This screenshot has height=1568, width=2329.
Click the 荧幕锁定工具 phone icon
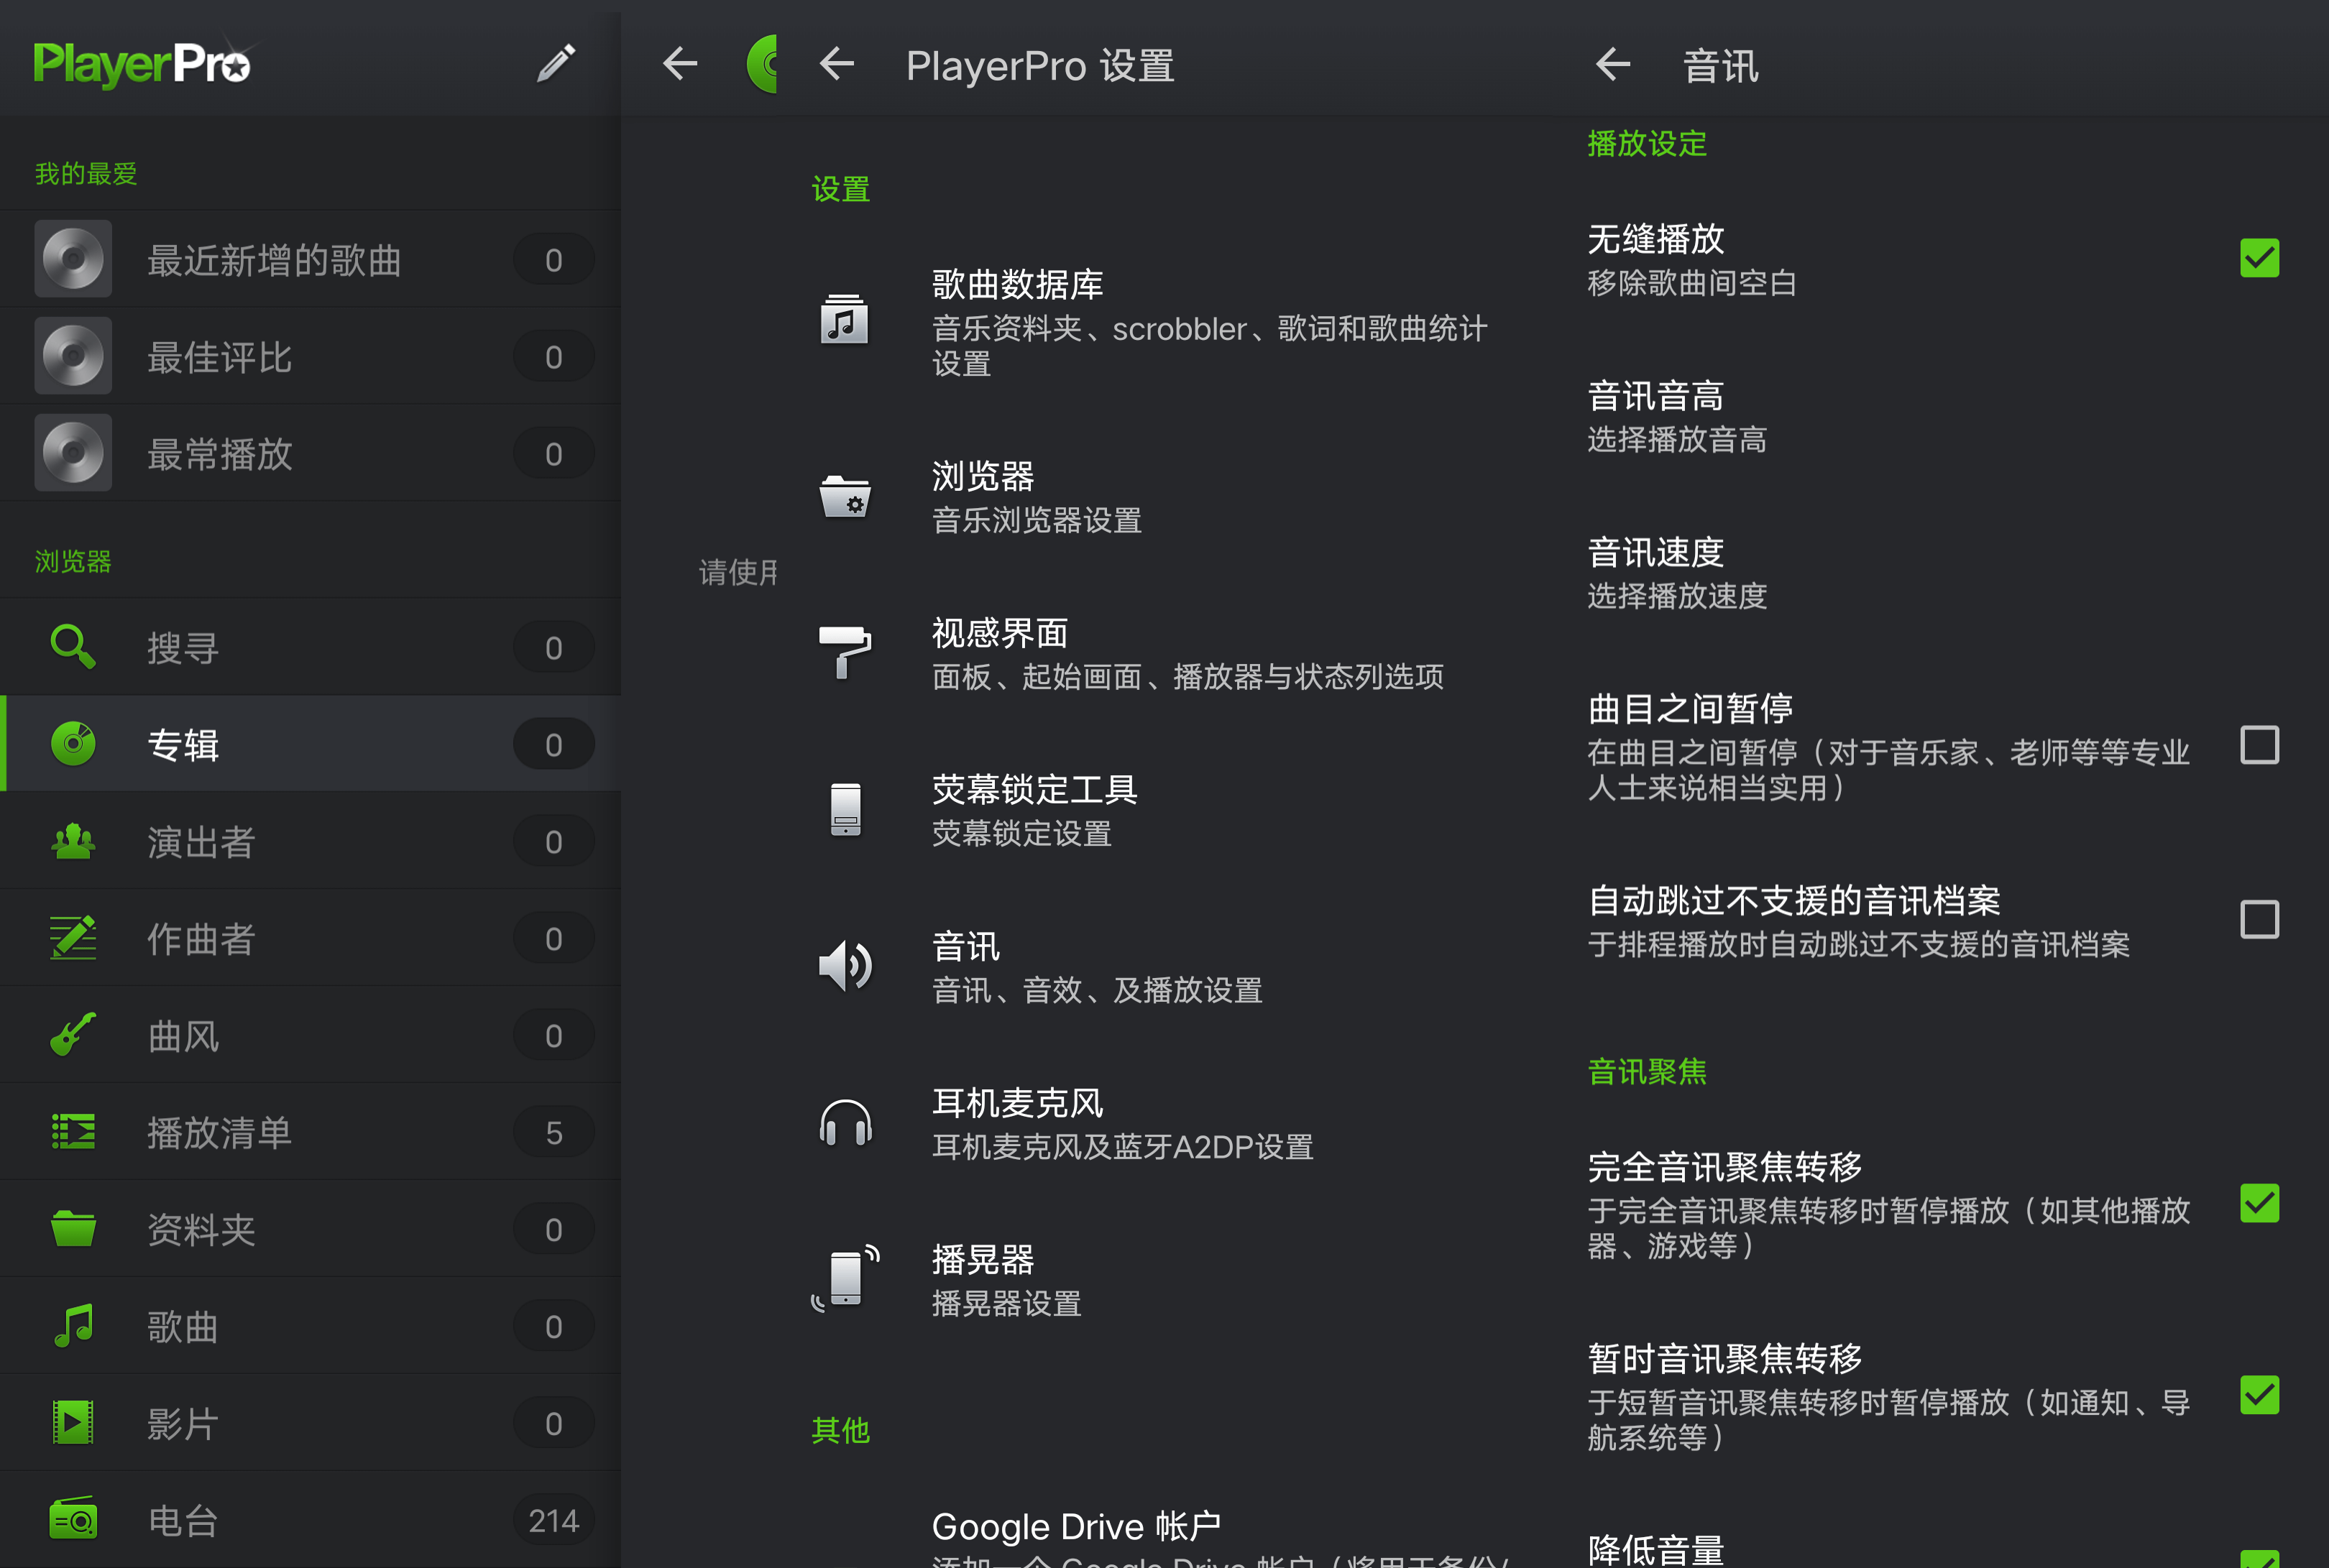click(845, 810)
